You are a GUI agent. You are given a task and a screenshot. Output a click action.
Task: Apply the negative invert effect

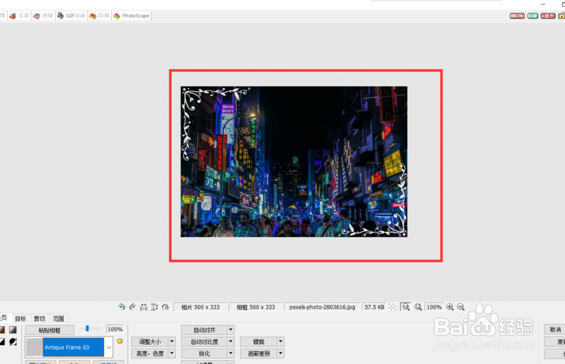[13, 341]
